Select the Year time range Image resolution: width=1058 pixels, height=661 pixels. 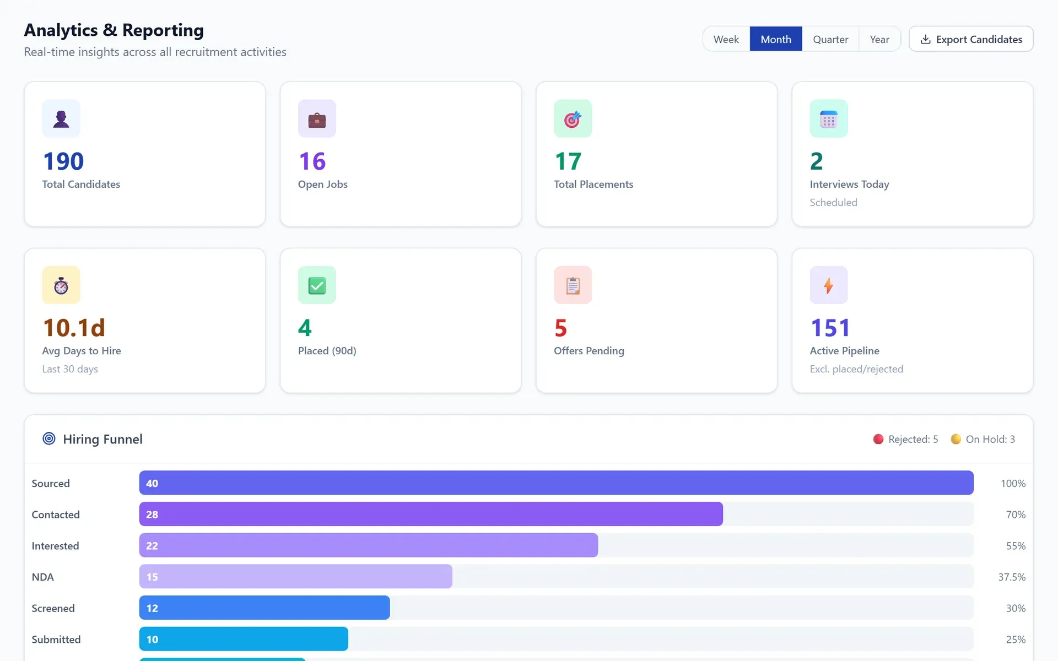click(879, 39)
